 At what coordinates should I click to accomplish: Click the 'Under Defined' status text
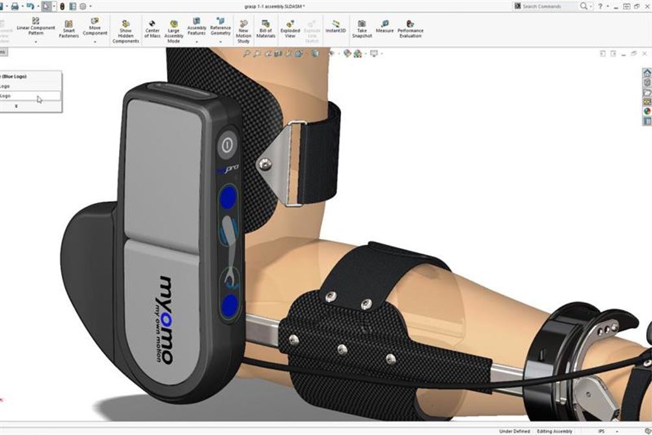click(514, 431)
